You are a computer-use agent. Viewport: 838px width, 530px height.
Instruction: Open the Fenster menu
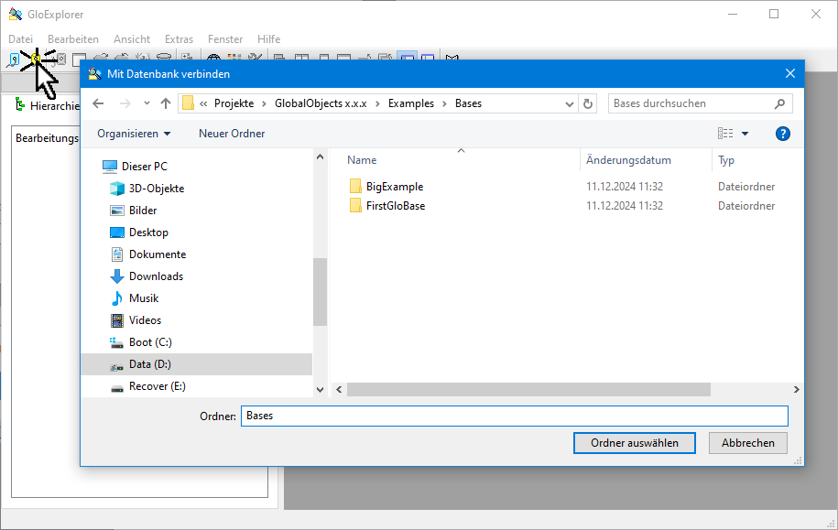[x=225, y=39]
